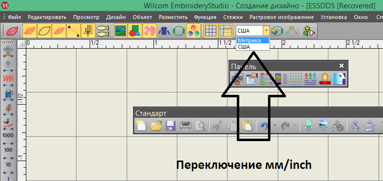Screen dimensions: 383x181
Task: Click the red stamp icon in Панель
Action: pyautogui.click(x=325, y=79)
